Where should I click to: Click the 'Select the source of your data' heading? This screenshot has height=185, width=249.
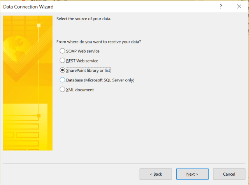pos(84,19)
